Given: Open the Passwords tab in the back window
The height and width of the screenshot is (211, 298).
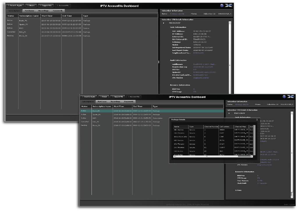Looking at the screenshot, I should click(57, 10).
